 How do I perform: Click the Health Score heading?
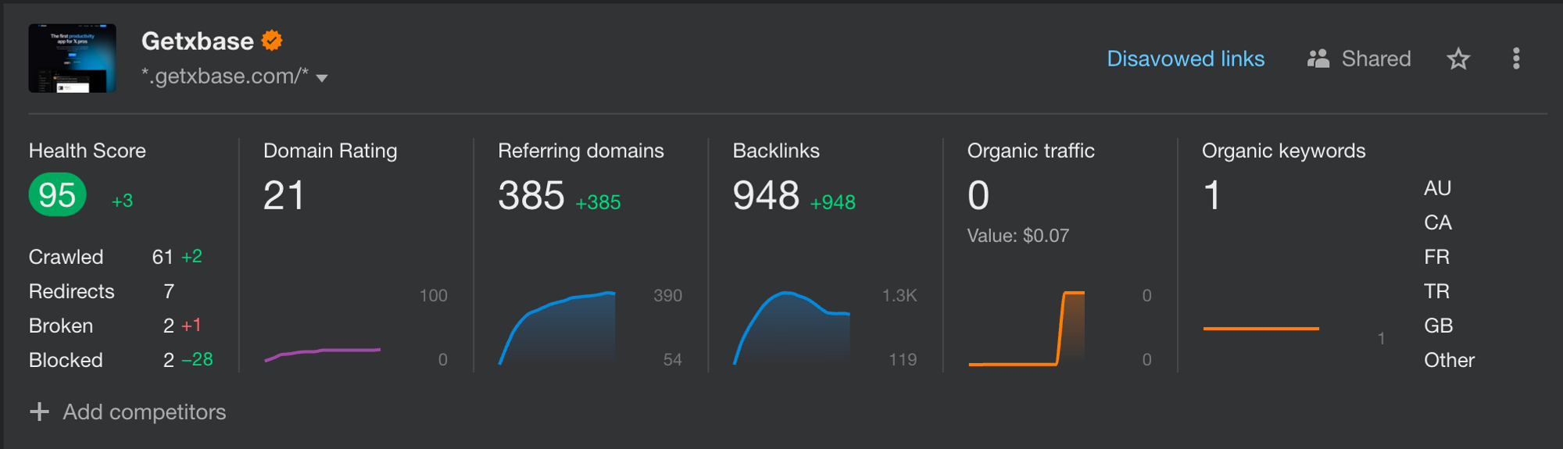click(x=88, y=151)
